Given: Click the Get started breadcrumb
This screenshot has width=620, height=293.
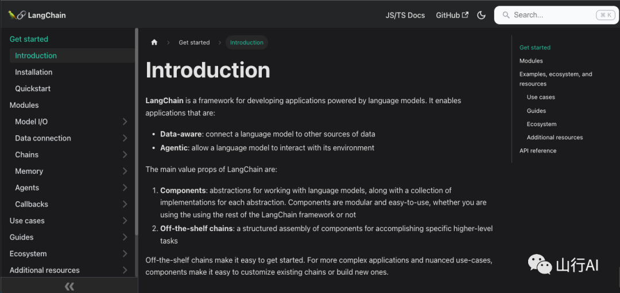Looking at the screenshot, I should 194,42.
